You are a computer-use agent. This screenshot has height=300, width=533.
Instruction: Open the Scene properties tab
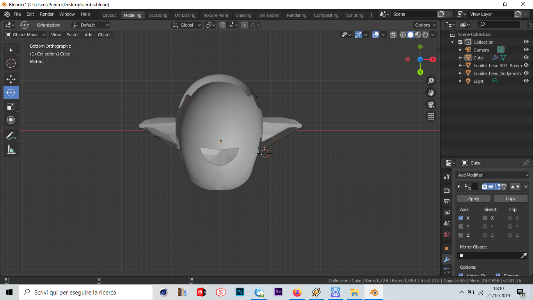447,223
